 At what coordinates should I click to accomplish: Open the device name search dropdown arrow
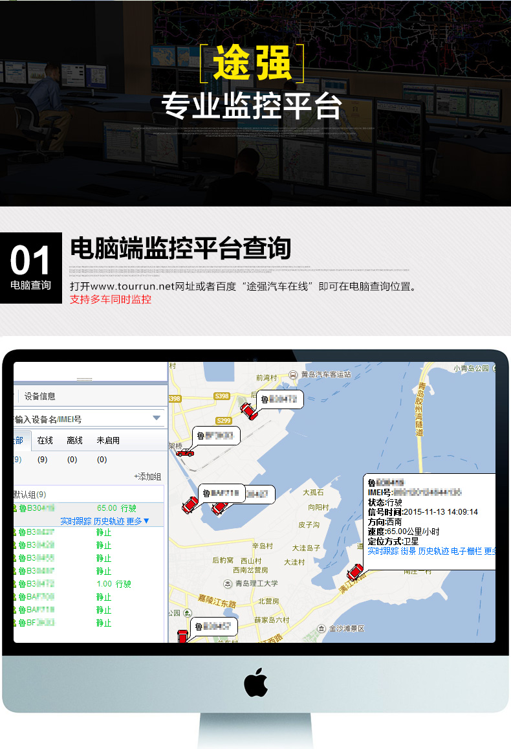[x=157, y=418]
